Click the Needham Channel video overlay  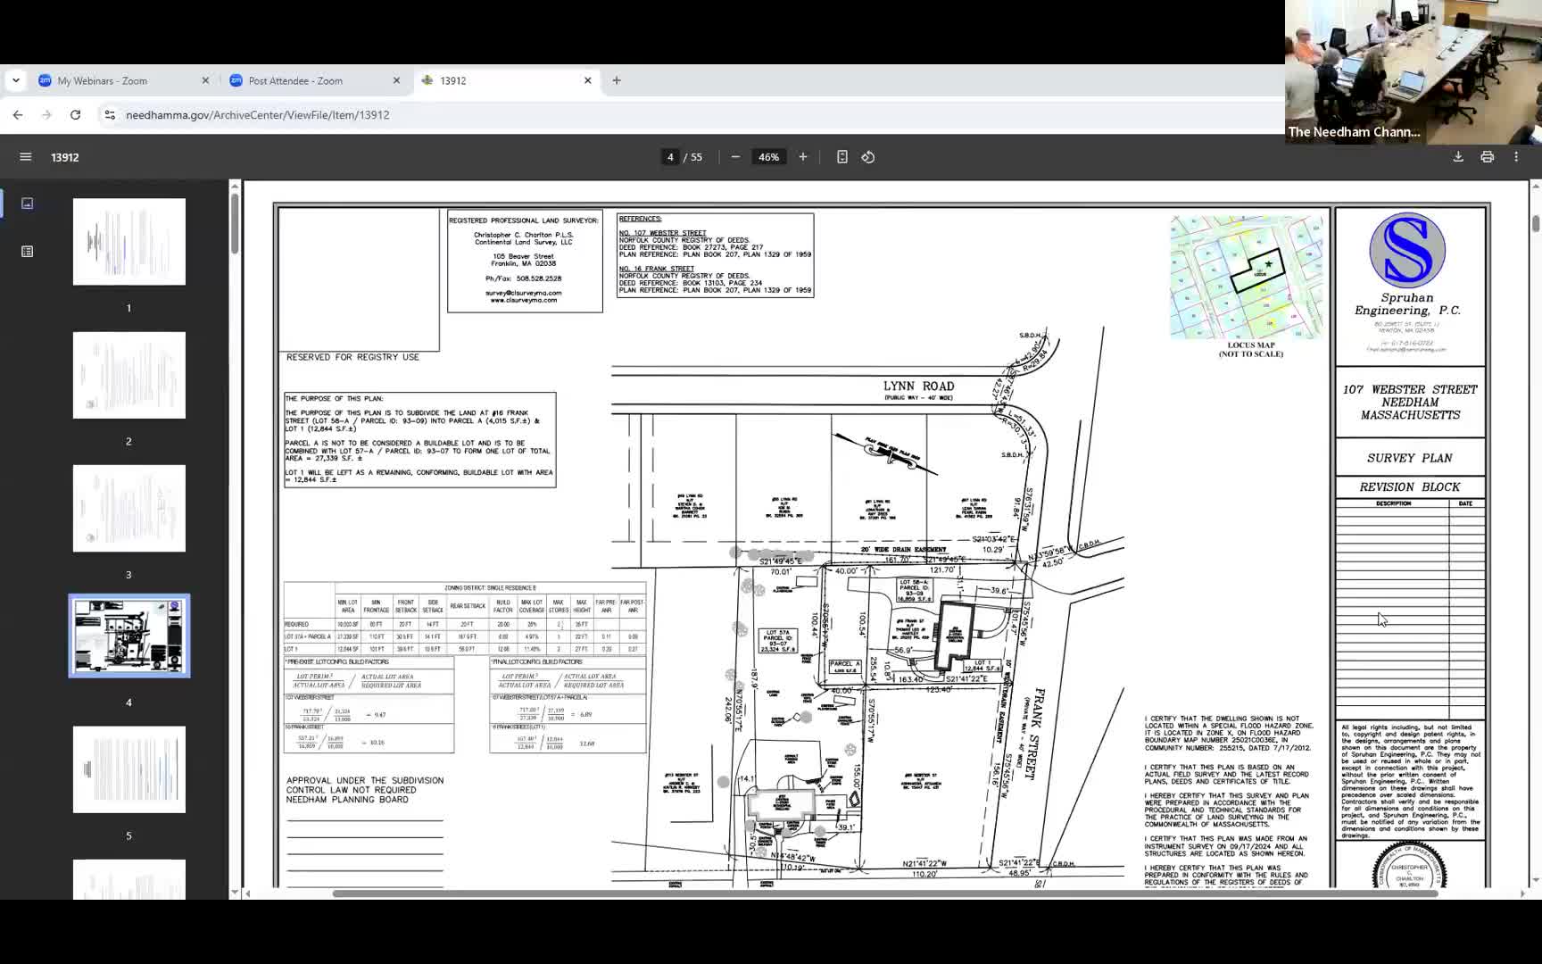(x=1413, y=72)
